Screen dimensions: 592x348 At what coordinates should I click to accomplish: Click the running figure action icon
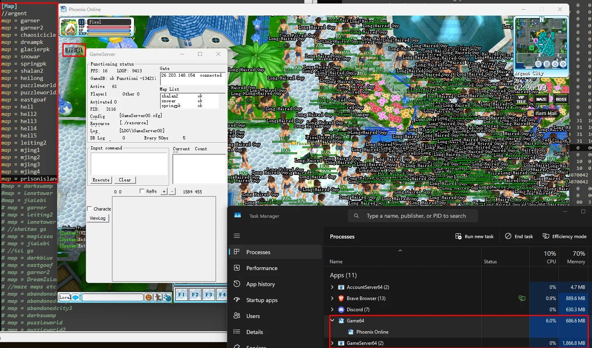[x=158, y=297]
